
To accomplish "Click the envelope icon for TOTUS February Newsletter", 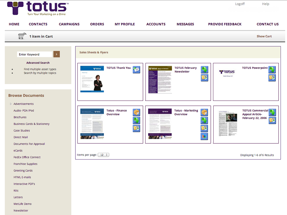I will coord(204,78).
